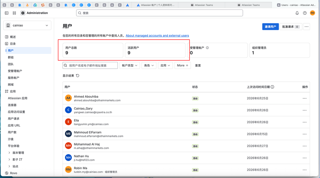Open the RM profile avatar menu
The image size is (320, 178).
(312, 13)
